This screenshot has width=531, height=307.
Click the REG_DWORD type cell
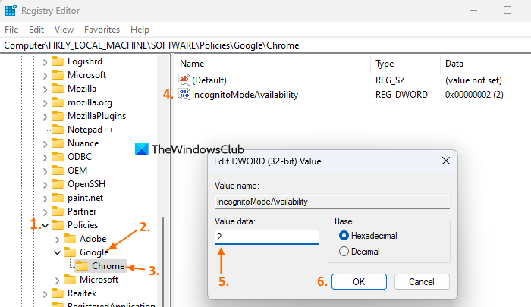[x=401, y=95]
